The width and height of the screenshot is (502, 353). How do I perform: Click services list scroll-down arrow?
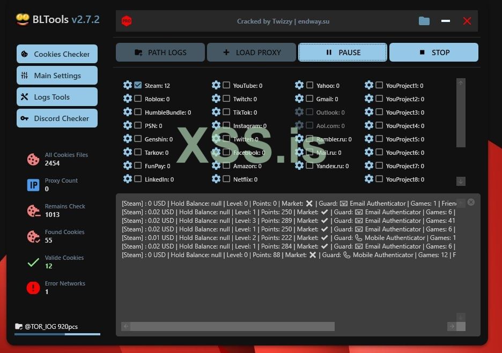tap(461, 181)
